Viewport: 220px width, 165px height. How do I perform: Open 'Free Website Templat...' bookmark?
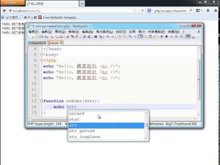pos(58,17)
